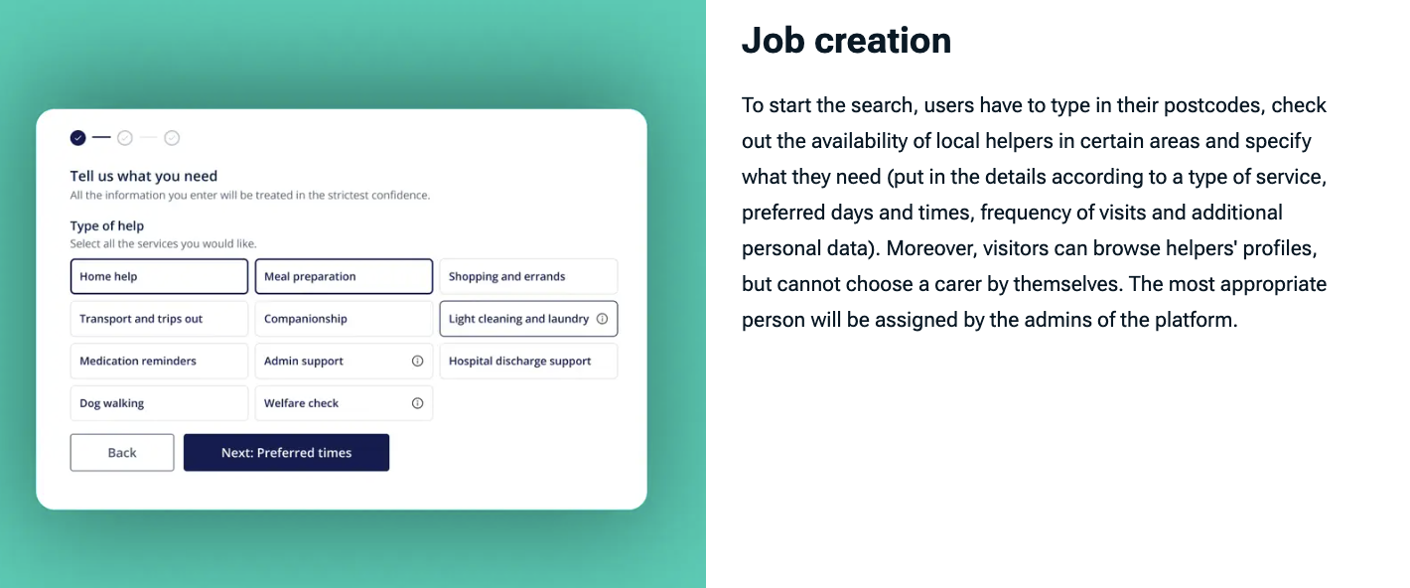This screenshot has height=588, width=1410.
Task: Choose Hospital discharge support option
Action: 528,362
